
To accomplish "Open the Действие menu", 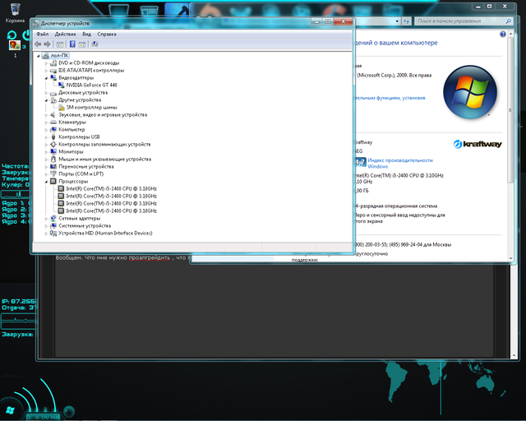I will click(x=65, y=34).
